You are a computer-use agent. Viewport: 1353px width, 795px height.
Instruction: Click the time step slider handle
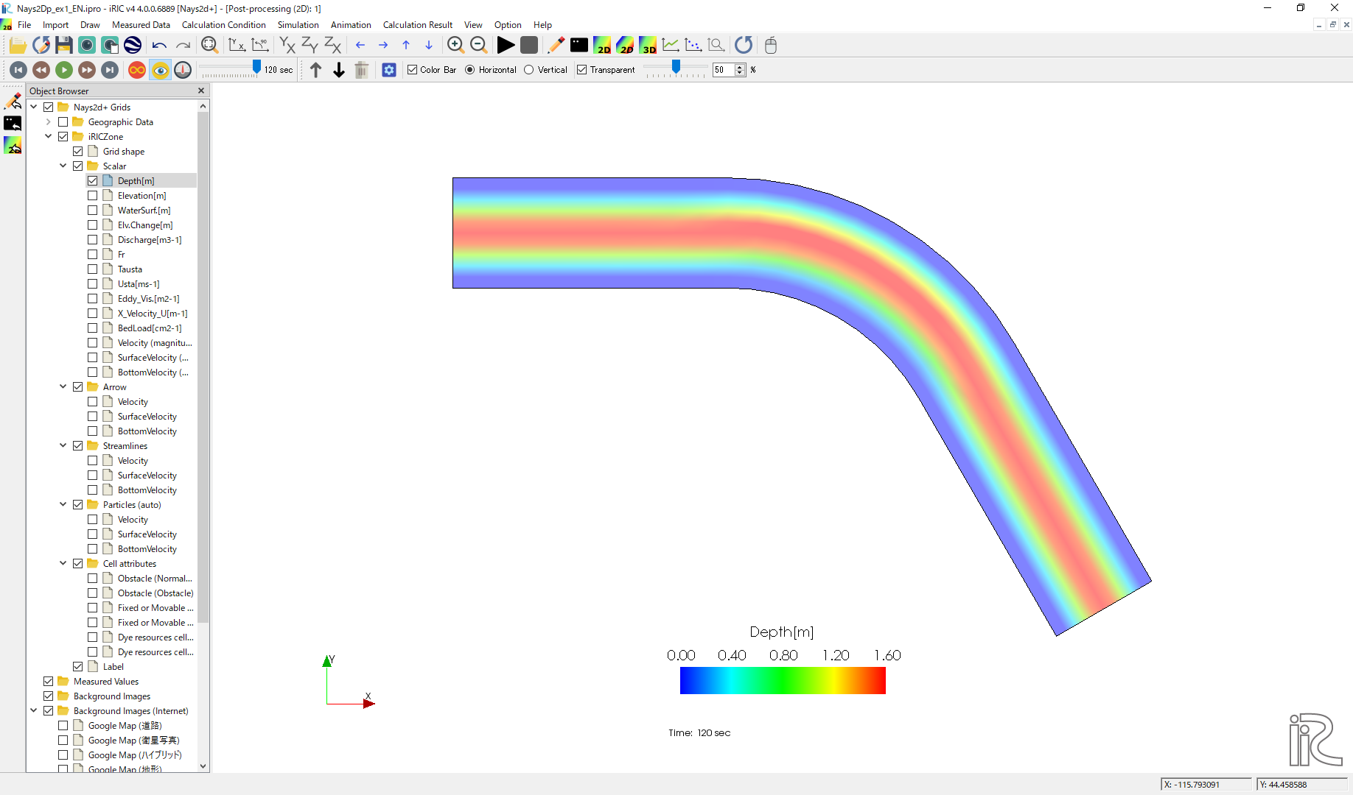click(x=256, y=68)
